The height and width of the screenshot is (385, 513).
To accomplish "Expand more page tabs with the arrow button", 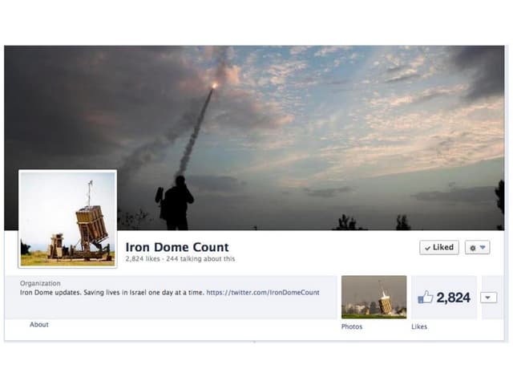I will click(488, 298).
